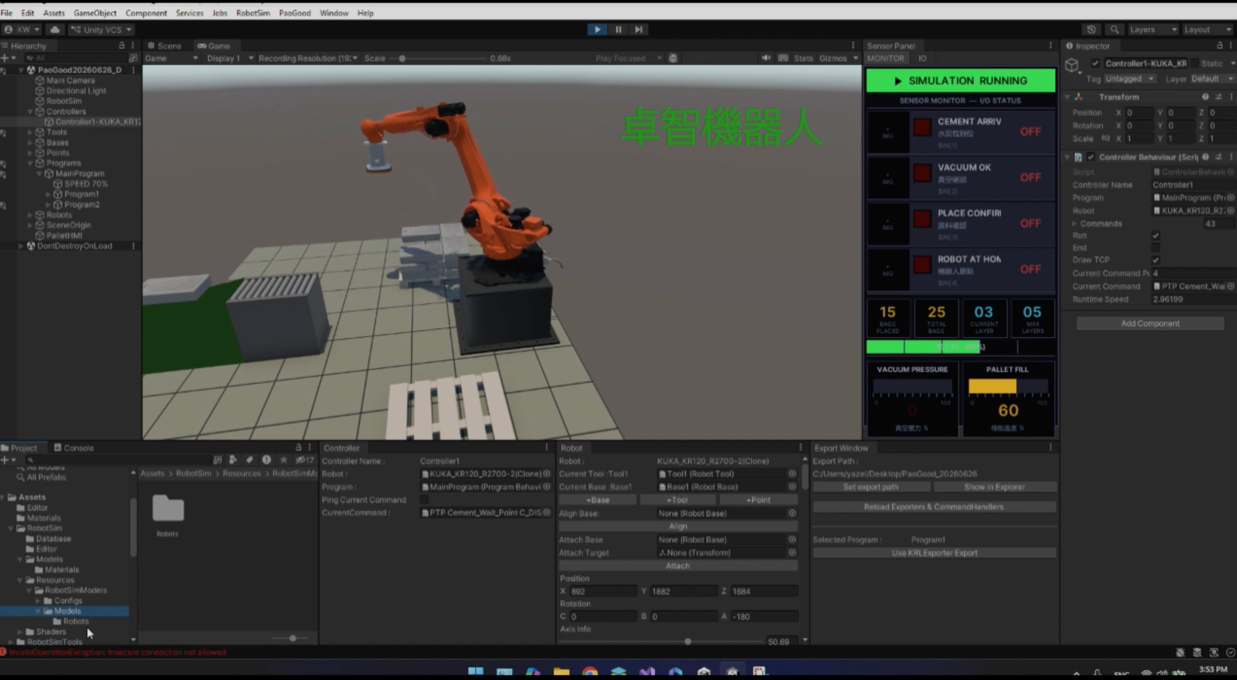Open the Tag Untagged dropdown

1130,78
